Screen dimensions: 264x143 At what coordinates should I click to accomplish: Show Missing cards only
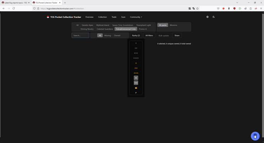(108, 35)
